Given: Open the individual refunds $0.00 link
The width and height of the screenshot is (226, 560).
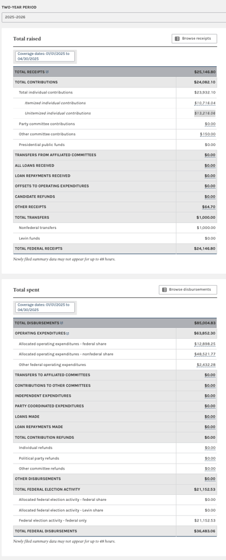Looking at the screenshot, I should [210, 448].
